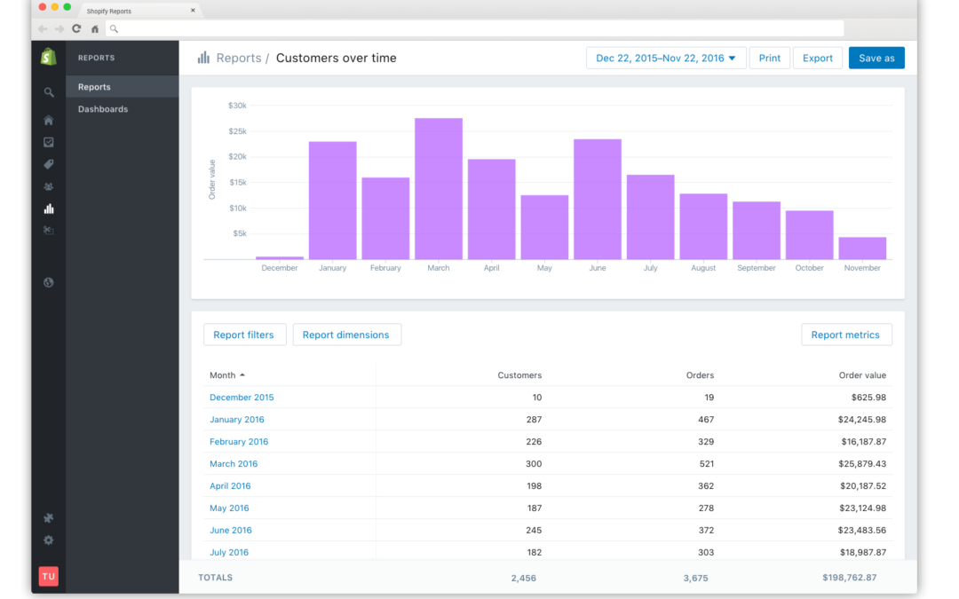This screenshot has height=599, width=959.
Task: Go to Home via sidebar house icon
Action: [x=48, y=121]
